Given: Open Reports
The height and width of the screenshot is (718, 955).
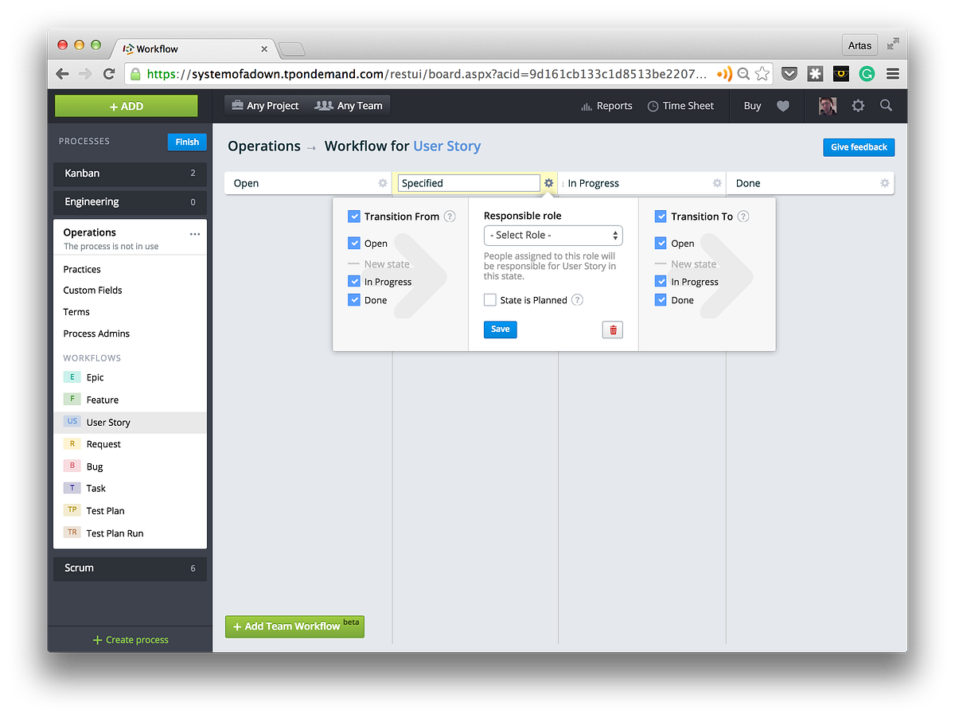Looking at the screenshot, I should coord(606,106).
